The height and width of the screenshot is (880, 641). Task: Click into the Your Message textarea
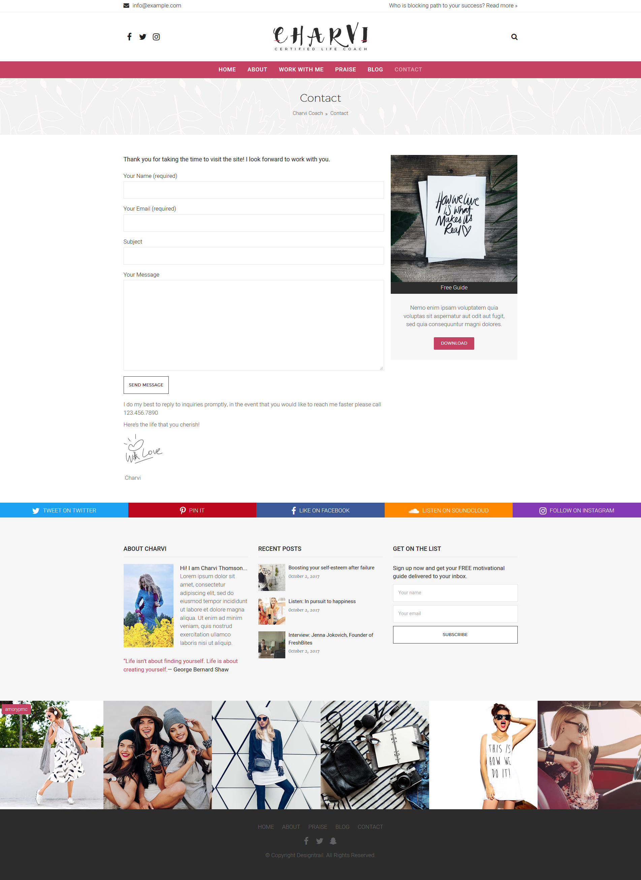253,325
